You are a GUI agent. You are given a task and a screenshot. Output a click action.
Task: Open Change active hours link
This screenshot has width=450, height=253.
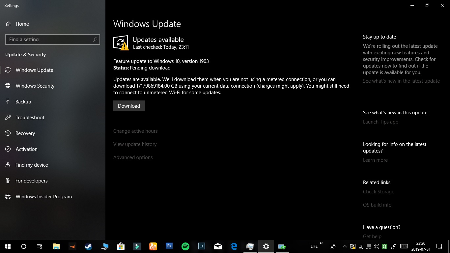point(135,131)
